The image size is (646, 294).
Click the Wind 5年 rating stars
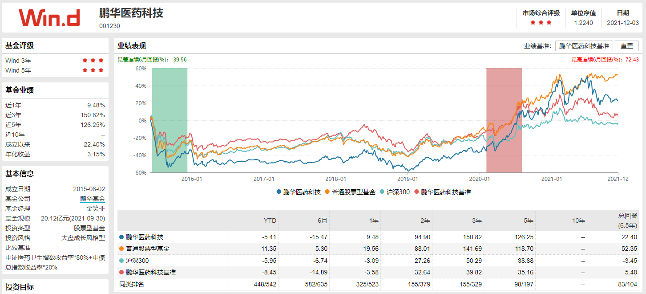[93, 70]
